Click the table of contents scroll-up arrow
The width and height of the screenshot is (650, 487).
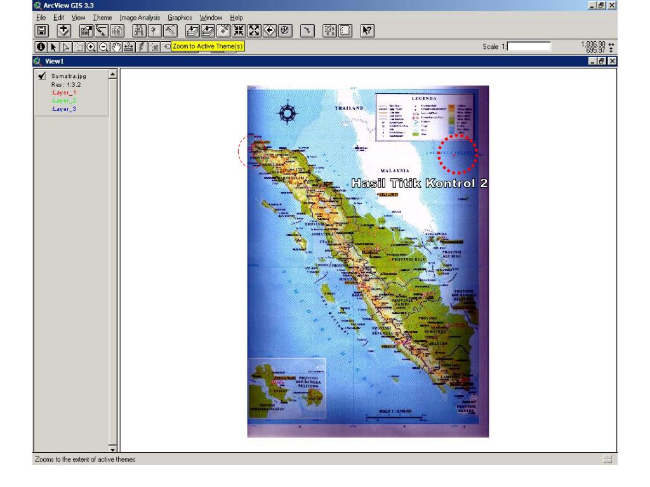coord(112,75)
